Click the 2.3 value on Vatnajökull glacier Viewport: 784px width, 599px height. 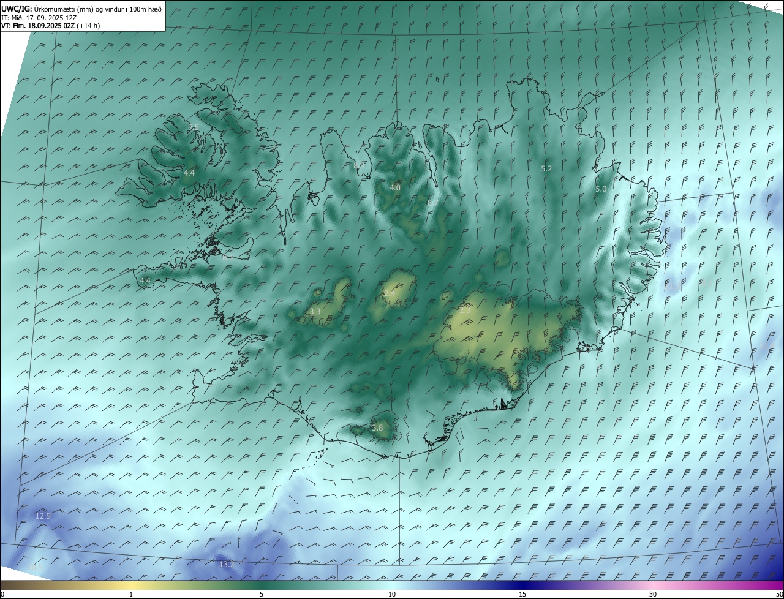[465, 311]
